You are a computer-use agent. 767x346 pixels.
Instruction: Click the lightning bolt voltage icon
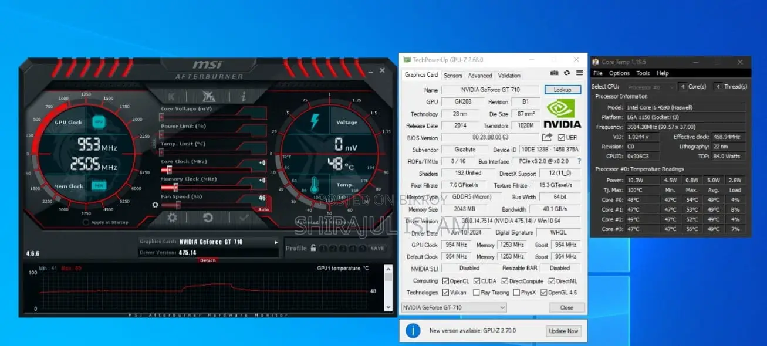coord(315,121)
